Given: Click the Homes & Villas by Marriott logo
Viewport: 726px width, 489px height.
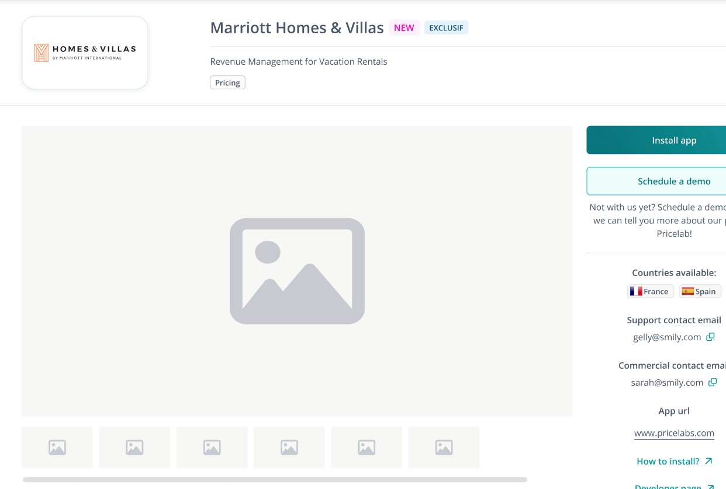Looking at the screenshot, I should pos(84,52).
